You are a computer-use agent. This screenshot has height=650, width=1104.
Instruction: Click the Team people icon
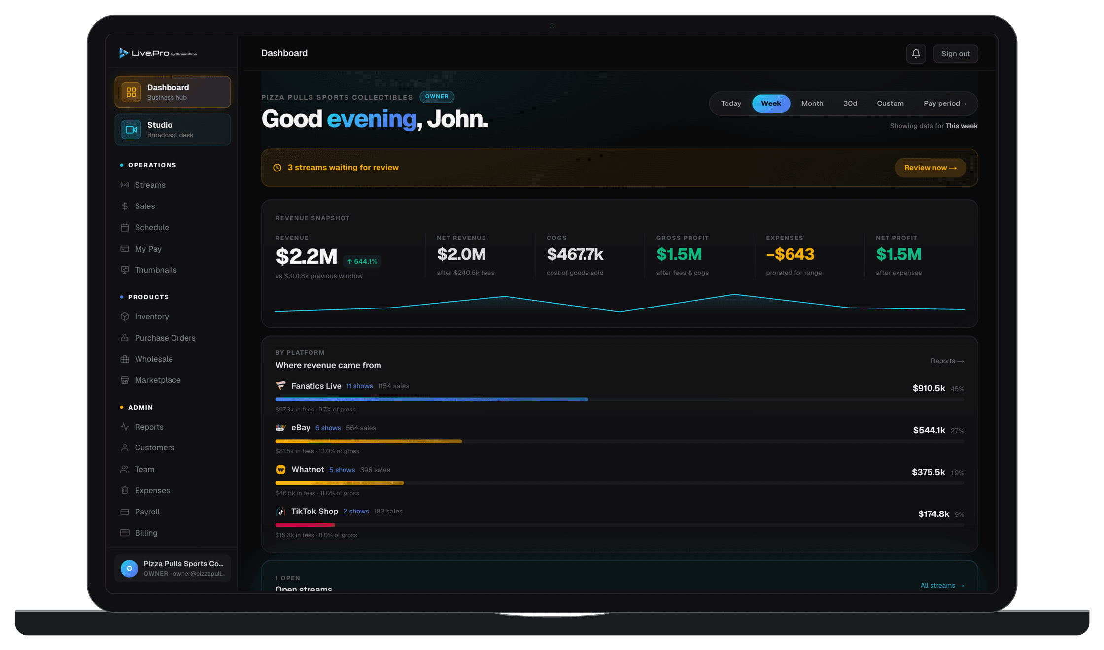point(125,469)
